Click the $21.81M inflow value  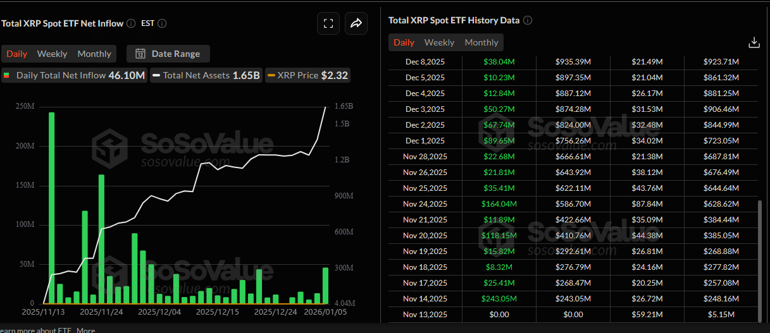[499, 173]
